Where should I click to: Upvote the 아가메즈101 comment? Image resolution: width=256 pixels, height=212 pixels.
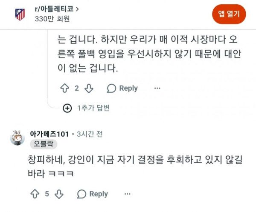35,194
